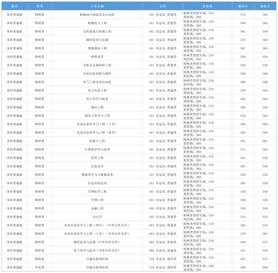Click the 最低分 column header
Image resolution: width=278 pixels, height=273 pixels.
(x=265, y=6)
